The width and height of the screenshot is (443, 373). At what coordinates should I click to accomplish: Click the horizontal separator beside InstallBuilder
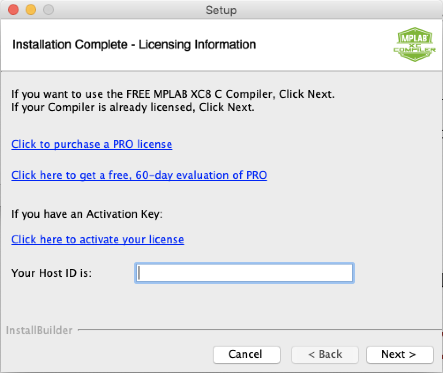tap(256, 329)
